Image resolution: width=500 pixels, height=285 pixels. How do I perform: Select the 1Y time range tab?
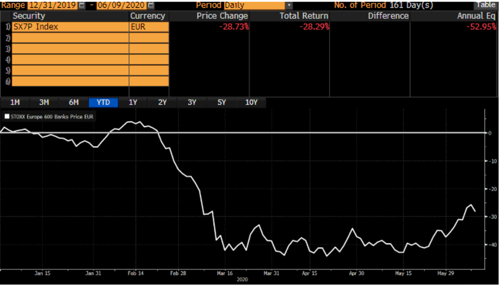pos(133,103)
